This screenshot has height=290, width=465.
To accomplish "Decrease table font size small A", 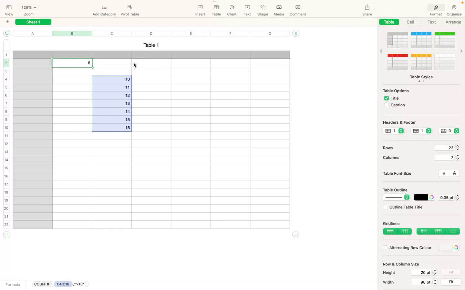I will click(x=444, y=173).
